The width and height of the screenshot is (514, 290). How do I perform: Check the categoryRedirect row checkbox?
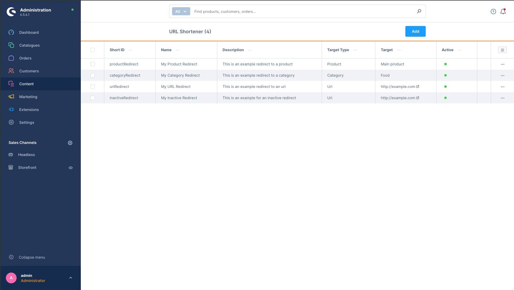tap(93, 75)
